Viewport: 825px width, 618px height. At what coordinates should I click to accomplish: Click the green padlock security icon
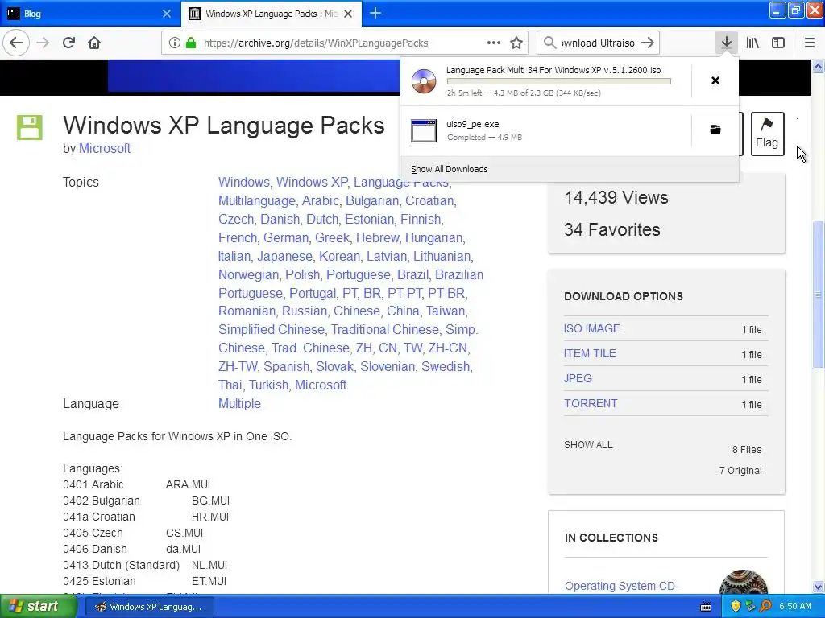click(x=191, y=43)
